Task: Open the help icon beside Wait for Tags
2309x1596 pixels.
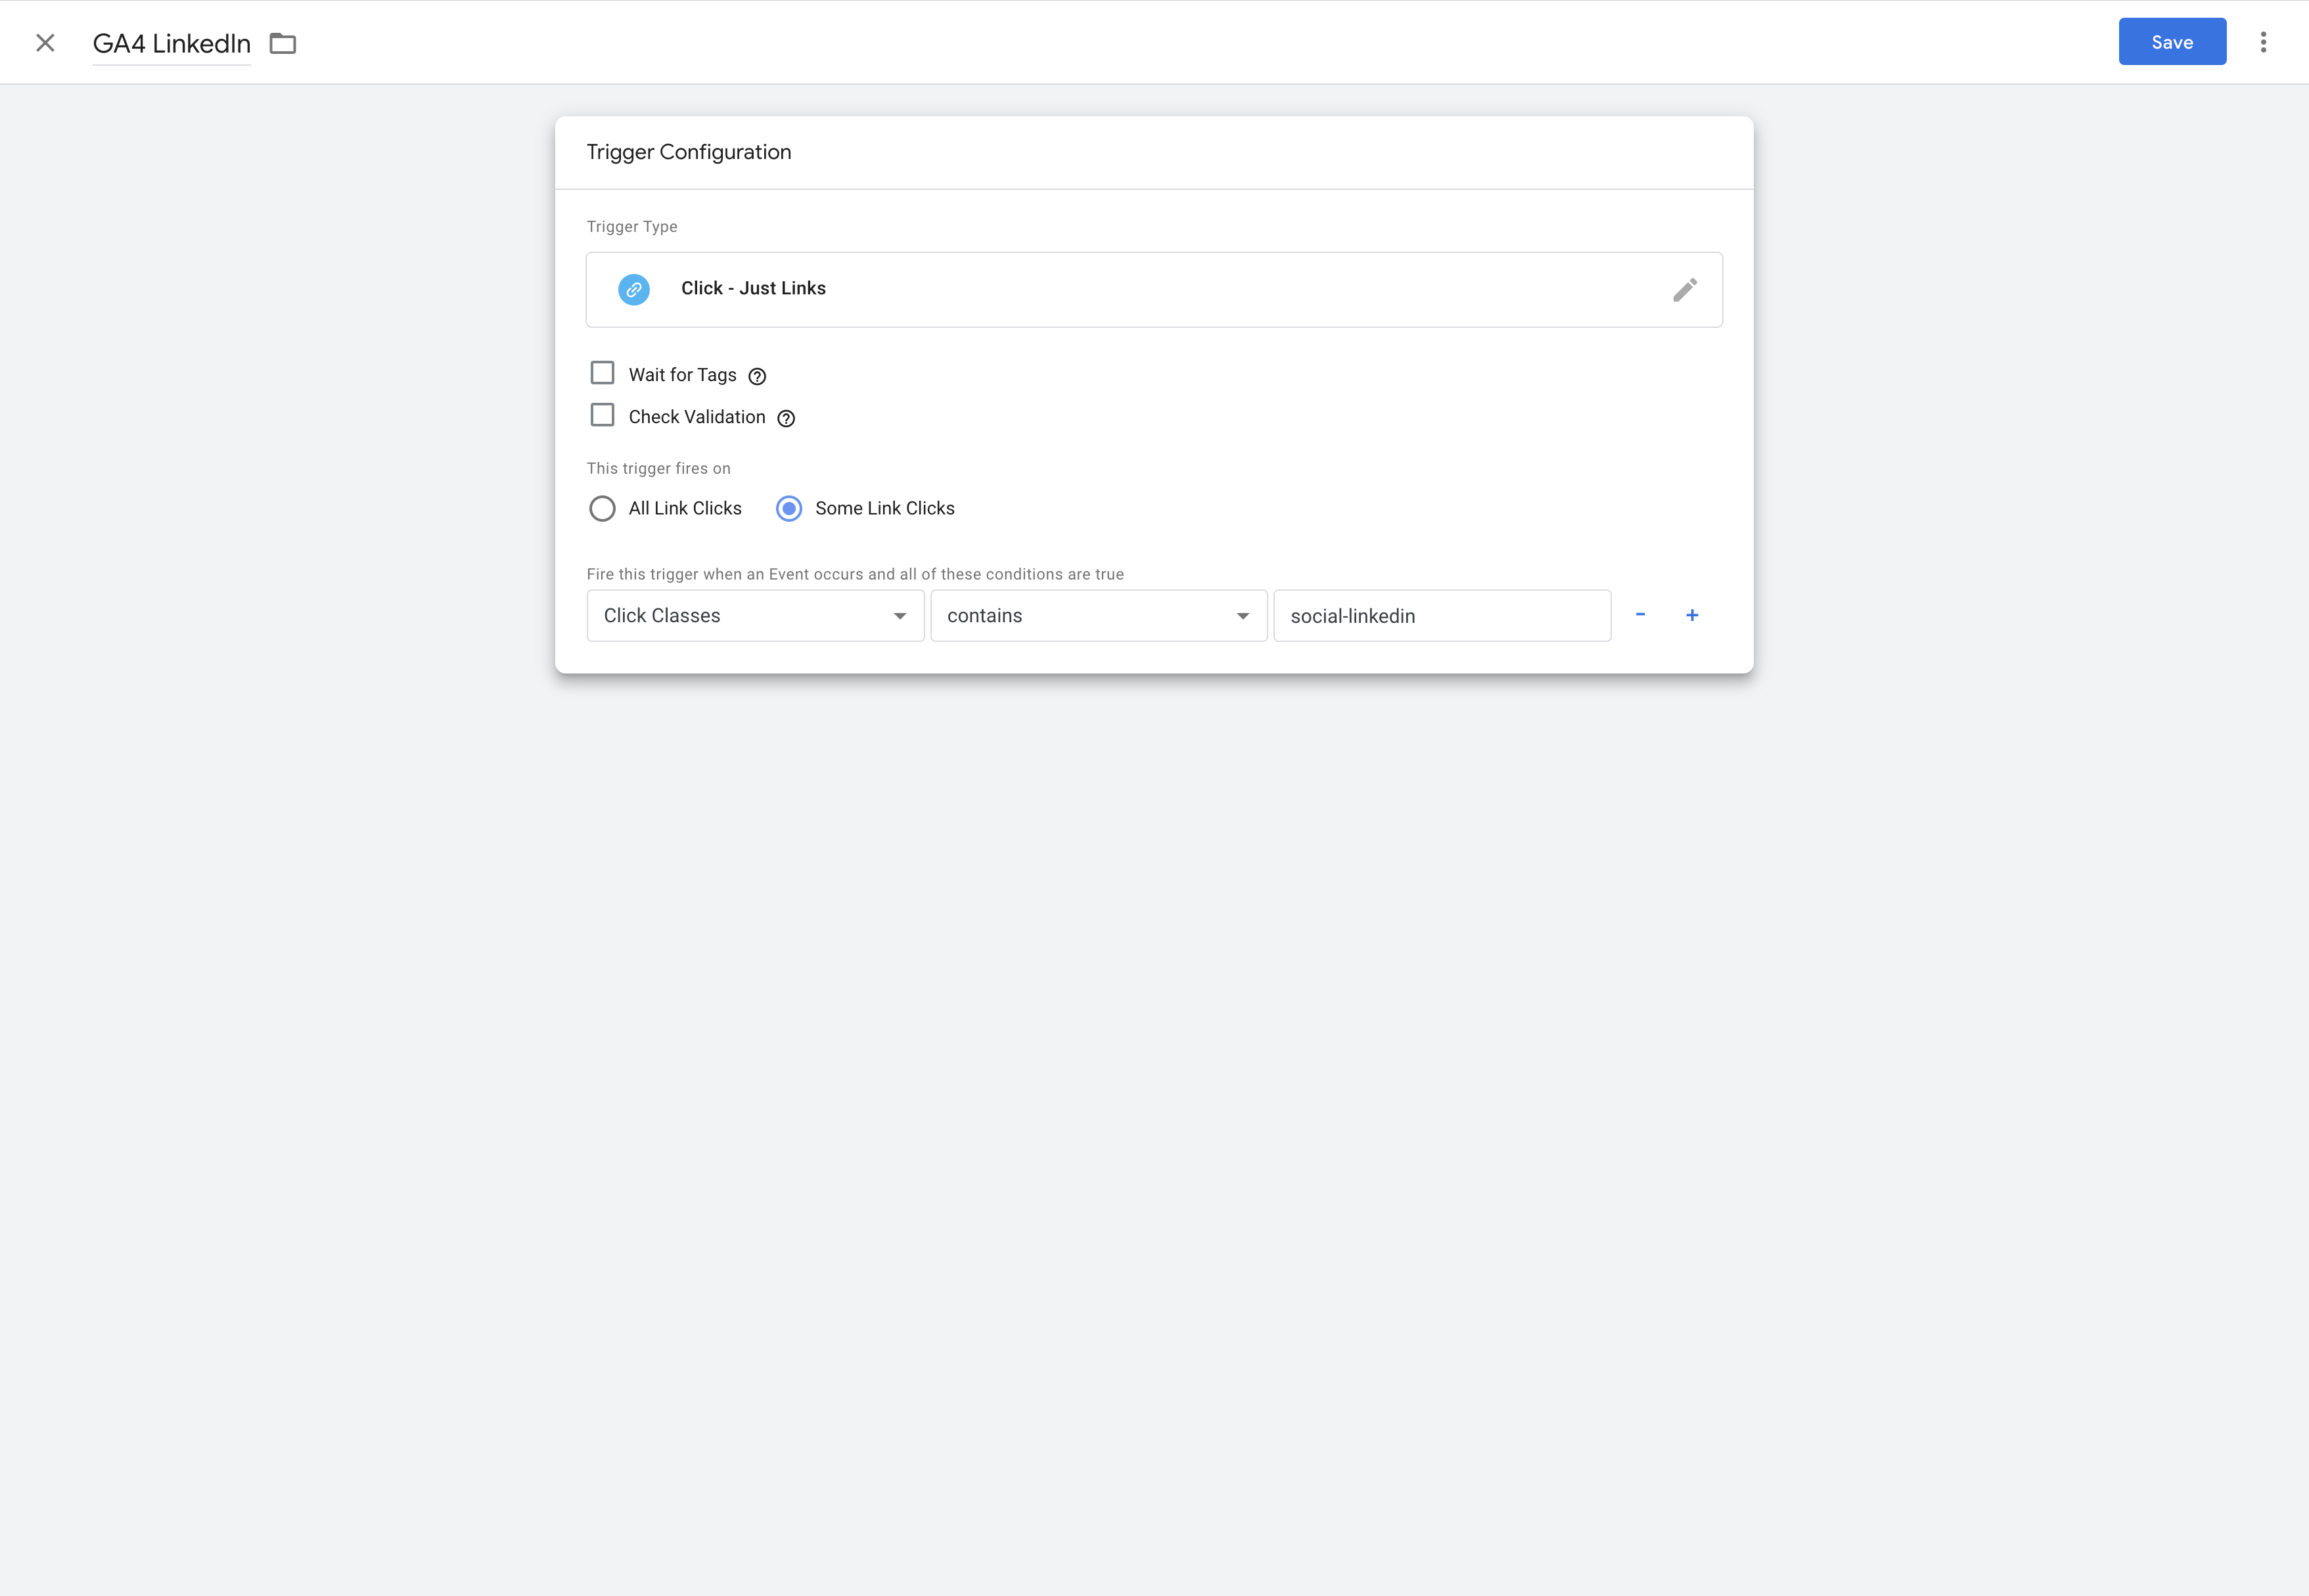Action: tap(757, 376)
